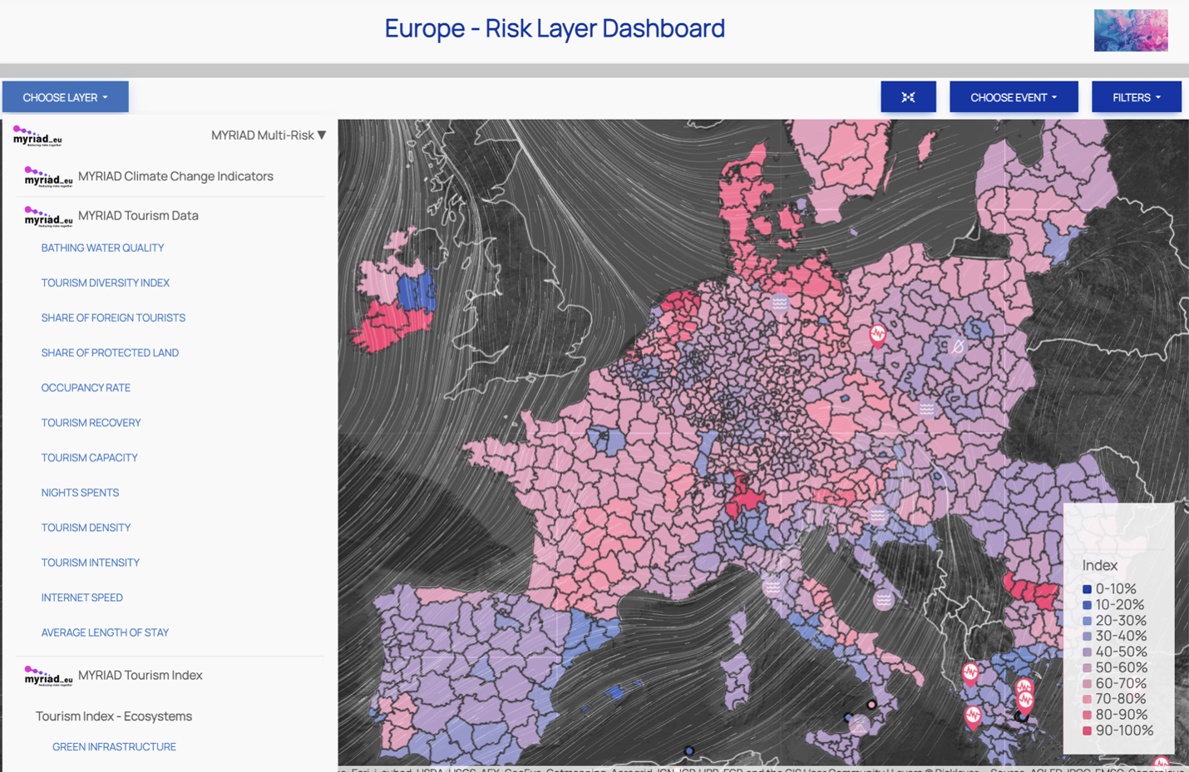Select the Occupancy Rate layer
Viewport: 1189px width, 772px height.
click(86, 387)
